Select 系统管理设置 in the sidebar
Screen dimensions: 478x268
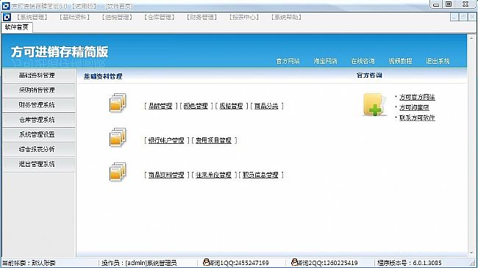39,134
